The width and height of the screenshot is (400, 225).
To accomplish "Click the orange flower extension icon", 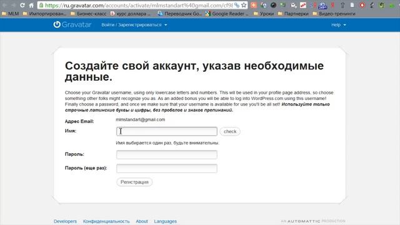I will pyautogui.click(x=254, y=5).
